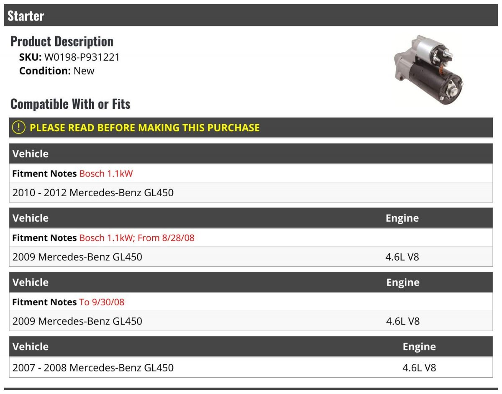Select the 2010 - 2012 Mercedes-Benz GL450 row

tap(251, 193)
